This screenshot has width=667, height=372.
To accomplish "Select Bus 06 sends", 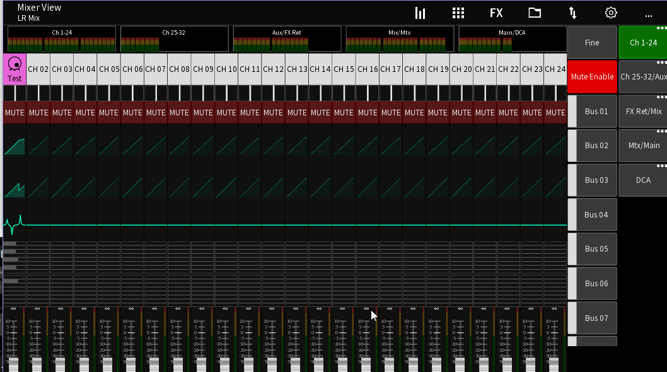I will coord(592,284).
